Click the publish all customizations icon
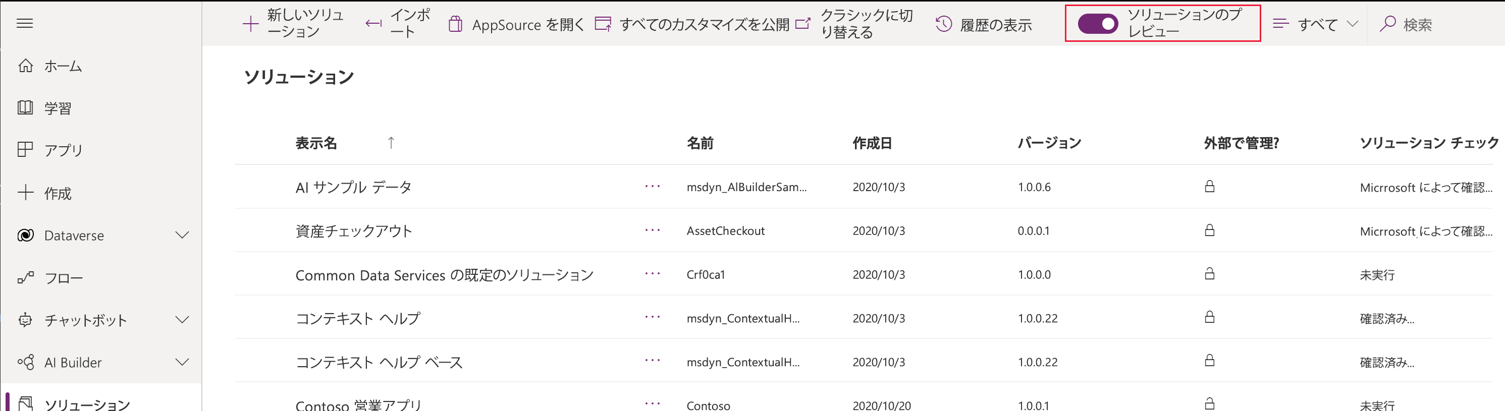Image resolution: width=1505 pixels, height=411 pixels. tap(603, 24)
